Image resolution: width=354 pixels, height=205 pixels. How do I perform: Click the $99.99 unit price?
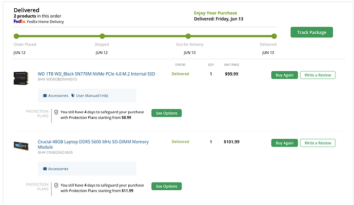click(x=231, y=74)
